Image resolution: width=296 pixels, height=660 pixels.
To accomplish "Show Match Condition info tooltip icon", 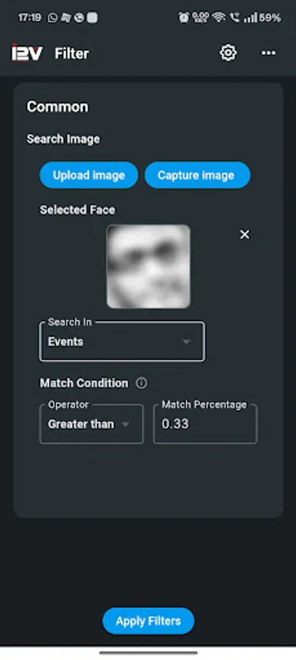I will [141, 383].
